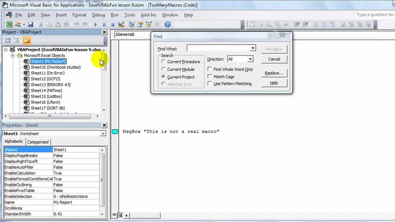
Task: Switch to Full Module View at code window bottom
Action: point(120,215)
